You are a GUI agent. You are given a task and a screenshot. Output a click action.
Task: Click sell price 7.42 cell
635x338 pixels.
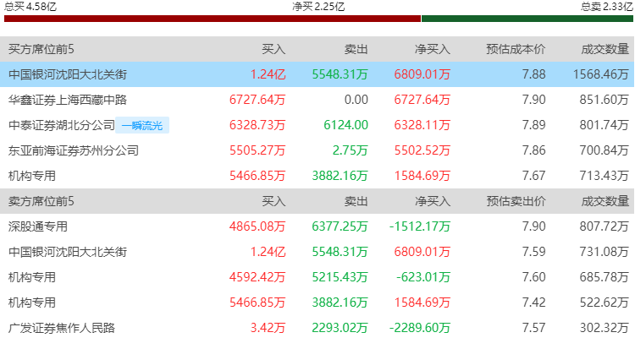(x=533, y=303)
